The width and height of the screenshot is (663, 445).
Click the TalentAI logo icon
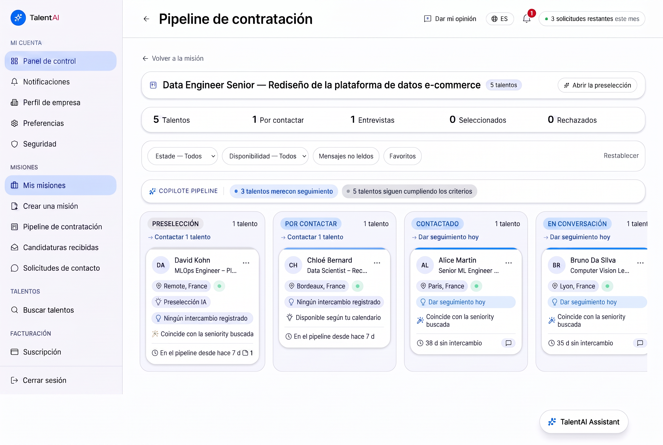coord(18,18)
